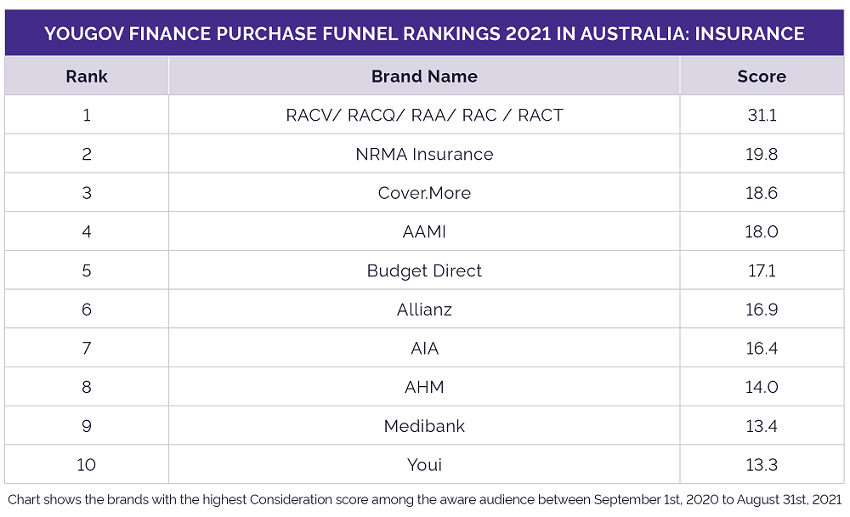Click rank number 10 cell
Screen dimensions: 850x517
(x=87, y=464)
